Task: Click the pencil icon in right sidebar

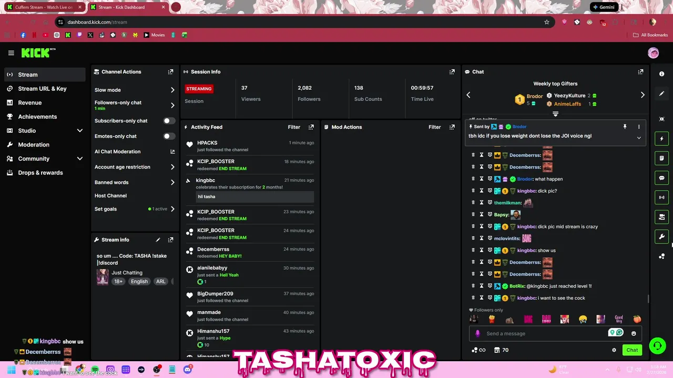Action: [x=662, y=93]
